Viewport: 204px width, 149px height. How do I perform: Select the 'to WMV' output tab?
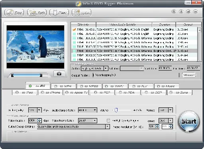click(115, 86)
